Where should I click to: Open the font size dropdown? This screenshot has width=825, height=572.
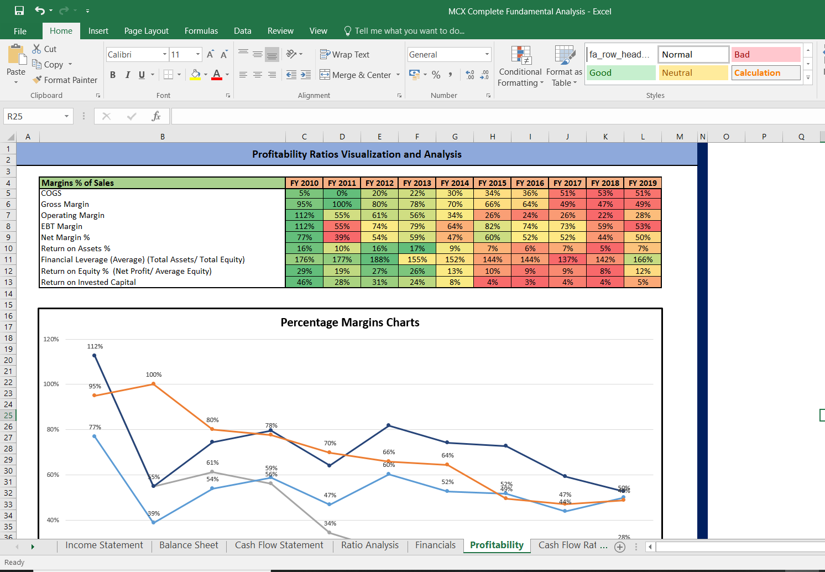[198, 54]
